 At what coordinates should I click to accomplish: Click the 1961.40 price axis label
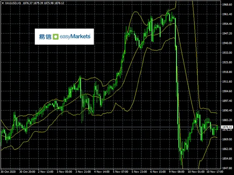pyautogui.click(x=227, y=14)
